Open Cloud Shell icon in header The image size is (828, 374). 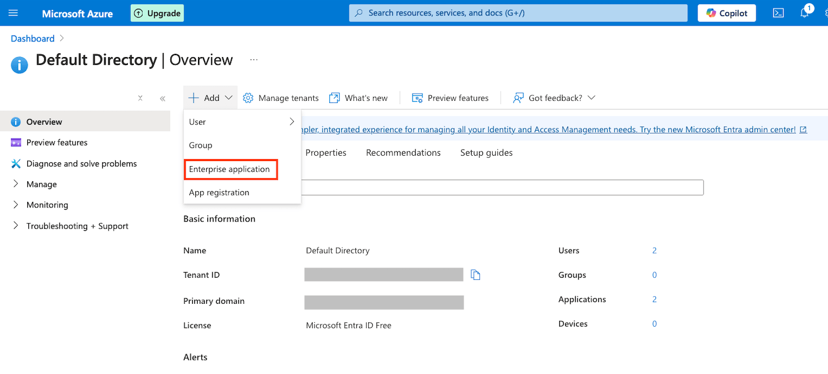click(x=778, y=13)
